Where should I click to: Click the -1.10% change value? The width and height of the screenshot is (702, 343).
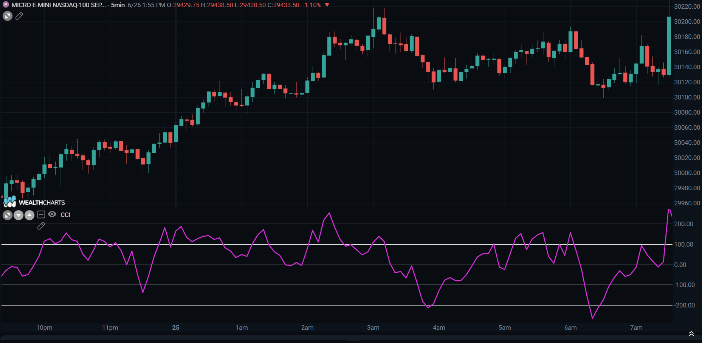(312, 5)
